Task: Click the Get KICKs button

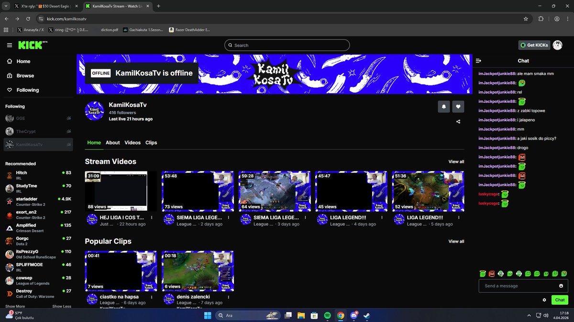Action: click(534, 45)
